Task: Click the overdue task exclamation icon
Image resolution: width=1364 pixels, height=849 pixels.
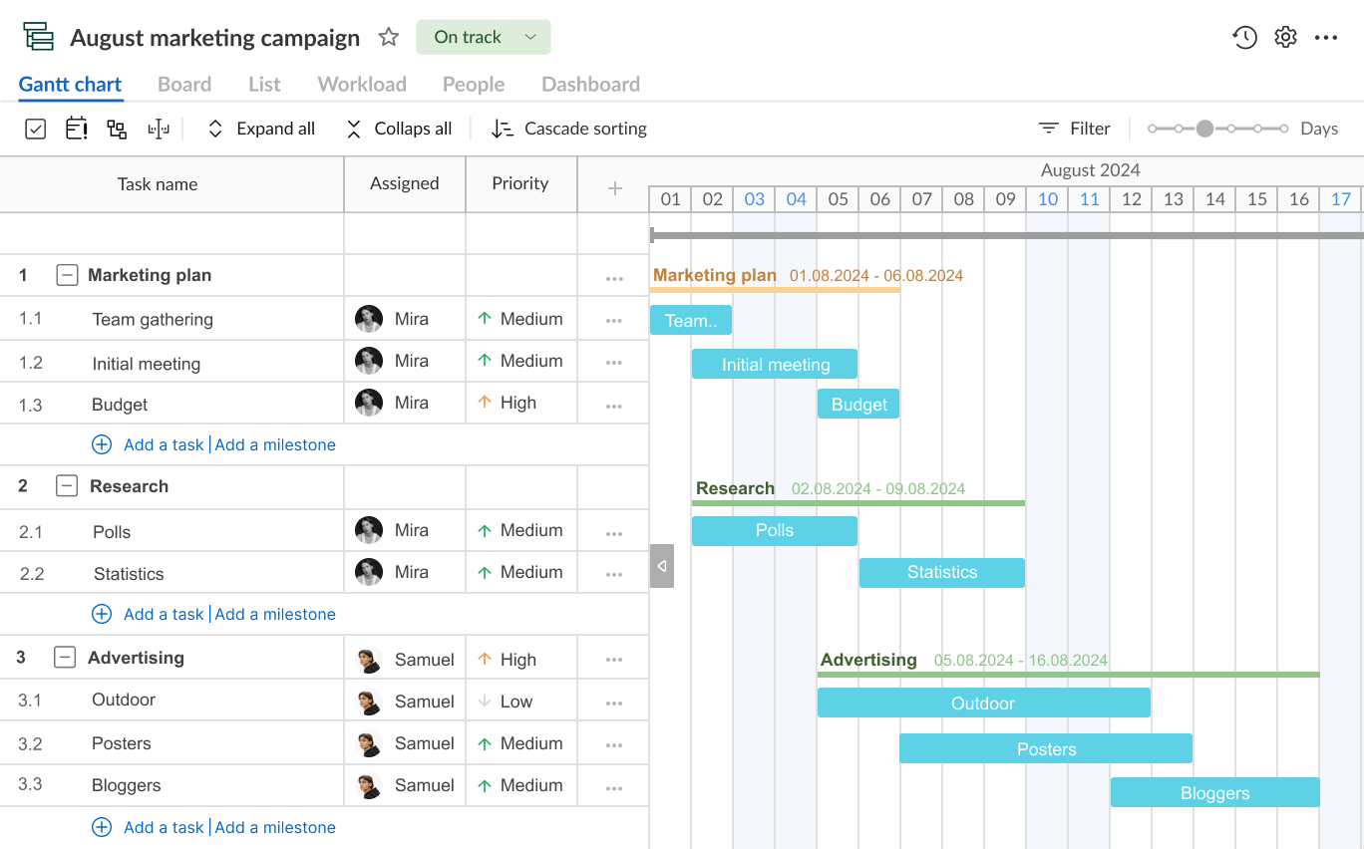Action: click(x=76, y=129)
